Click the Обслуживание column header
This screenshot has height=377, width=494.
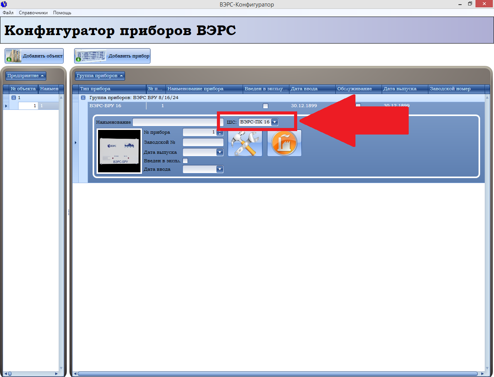[359, 89]
